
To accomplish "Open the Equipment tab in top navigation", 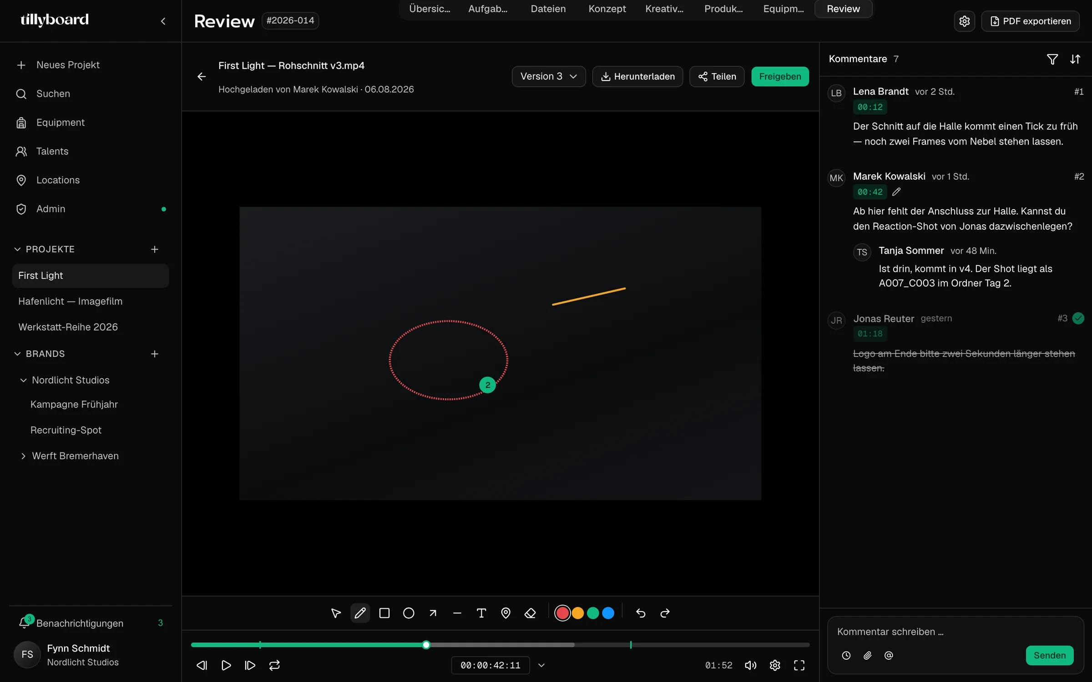I will 784,9.
